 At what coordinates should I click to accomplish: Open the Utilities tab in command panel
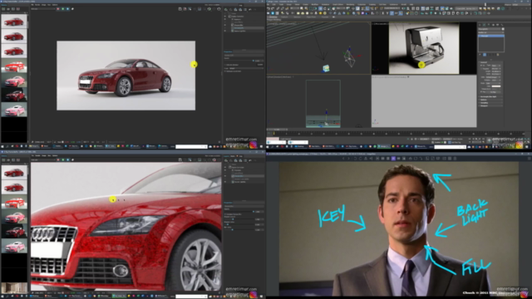pos(502,25)
